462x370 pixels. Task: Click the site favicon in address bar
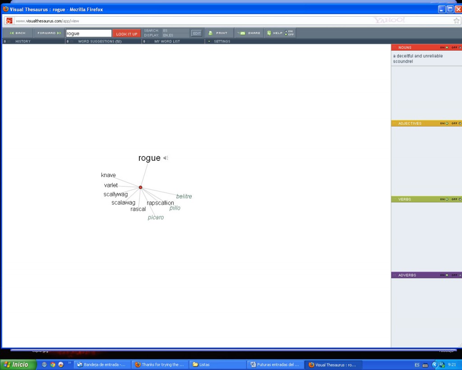9,21
